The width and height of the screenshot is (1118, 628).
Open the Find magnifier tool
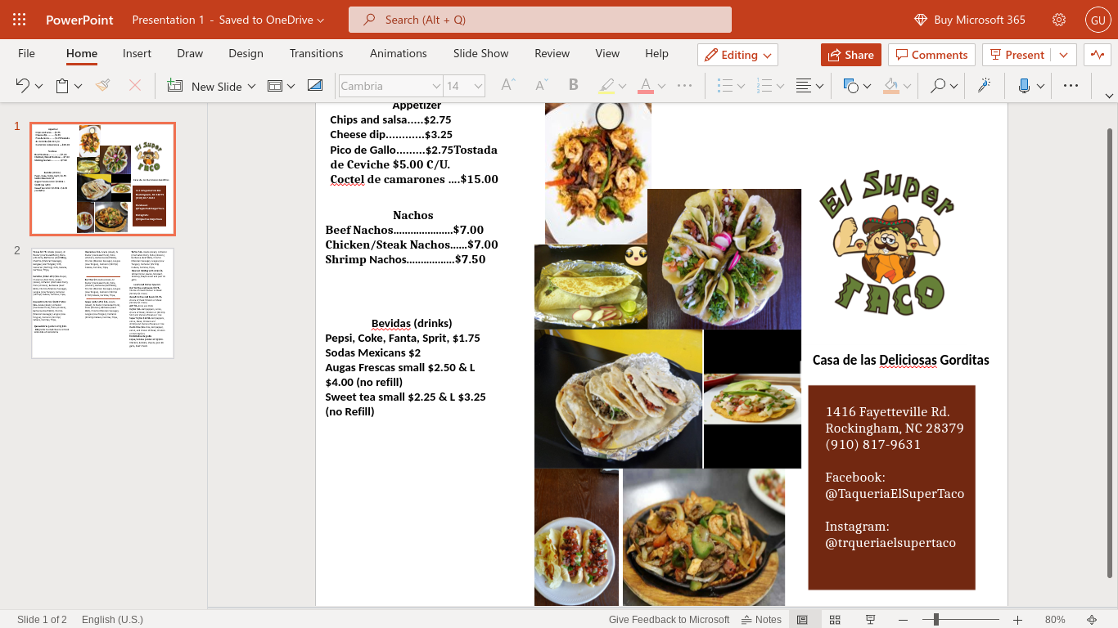[938, 86]
